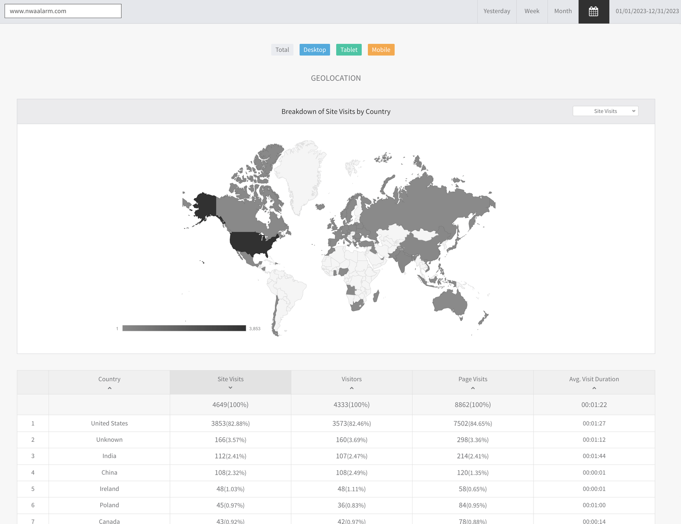Screen dimensions: 681x524
Task: Click the map legend gradient bar
Action: (184, 328)
